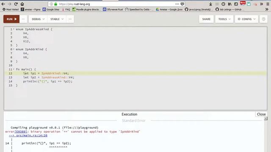Open the E0369 error code link

[x=21, y=131]
